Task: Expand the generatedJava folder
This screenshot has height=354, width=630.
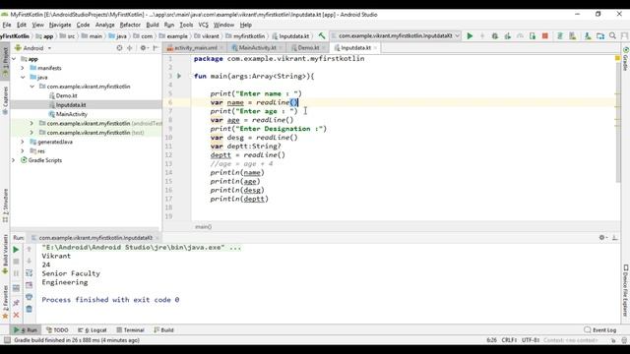Action: 23,142
